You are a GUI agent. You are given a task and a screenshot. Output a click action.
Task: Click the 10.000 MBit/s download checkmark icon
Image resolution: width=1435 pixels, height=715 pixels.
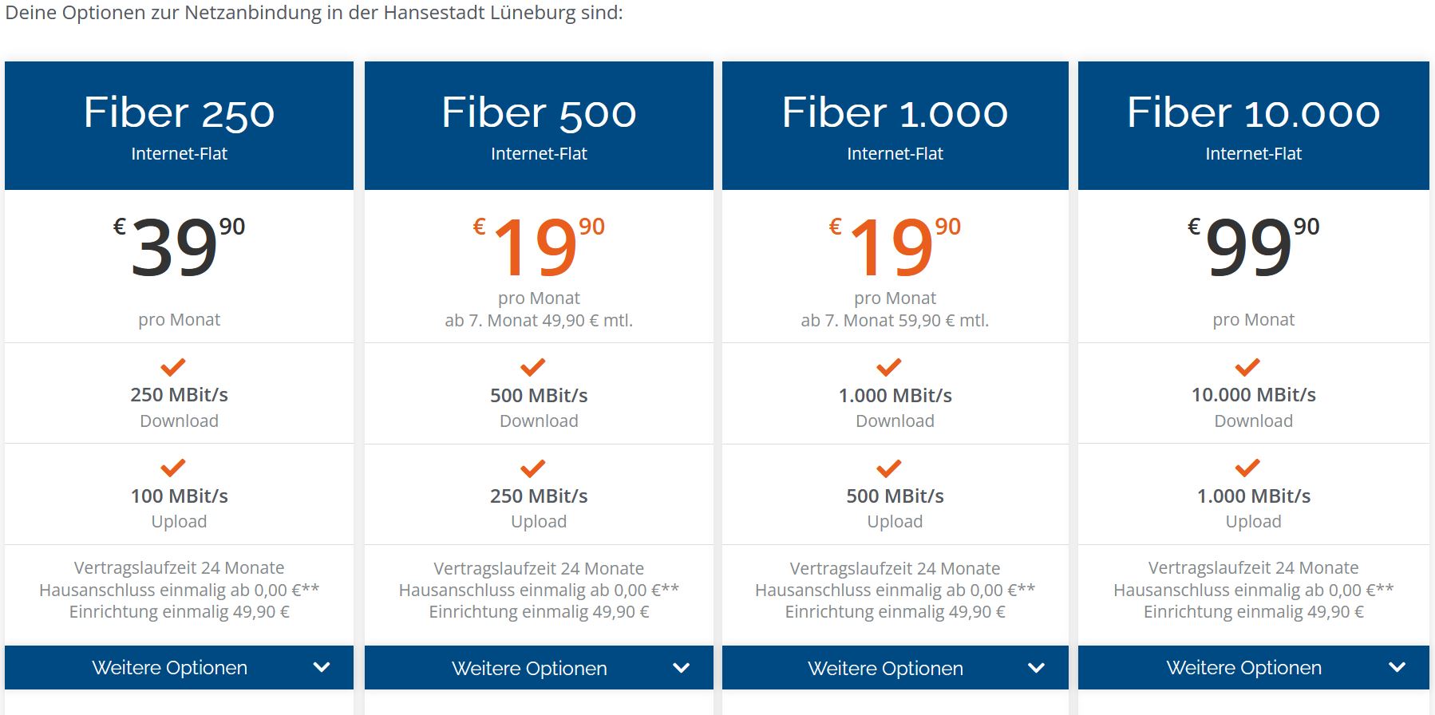coord(1247,367)
